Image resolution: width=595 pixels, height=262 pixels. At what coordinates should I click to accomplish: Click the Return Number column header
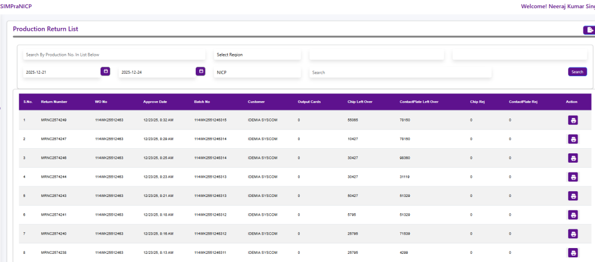coord(54,102)
